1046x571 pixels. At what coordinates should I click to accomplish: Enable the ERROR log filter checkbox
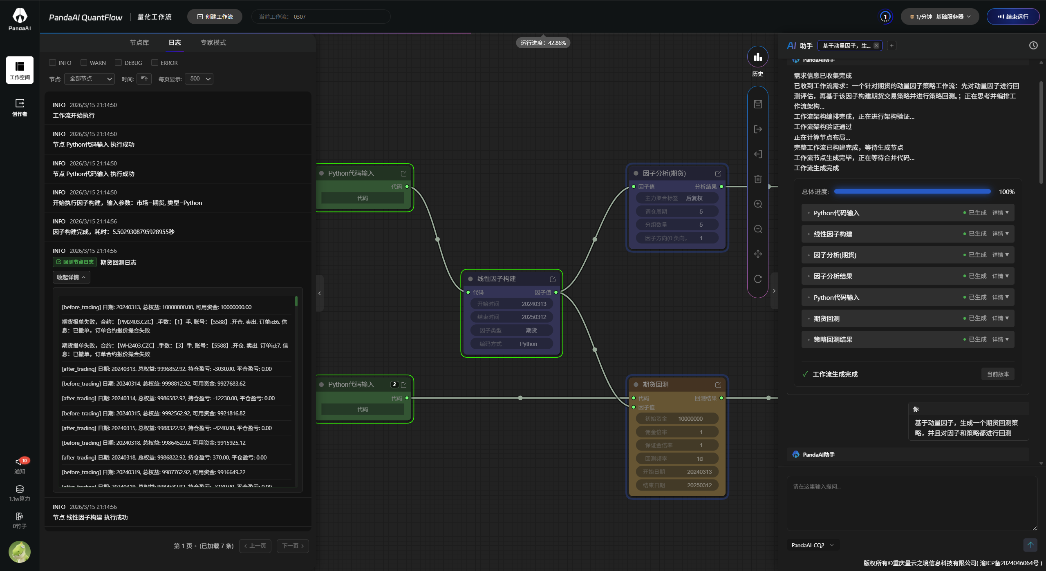click(x=155, y=62)
